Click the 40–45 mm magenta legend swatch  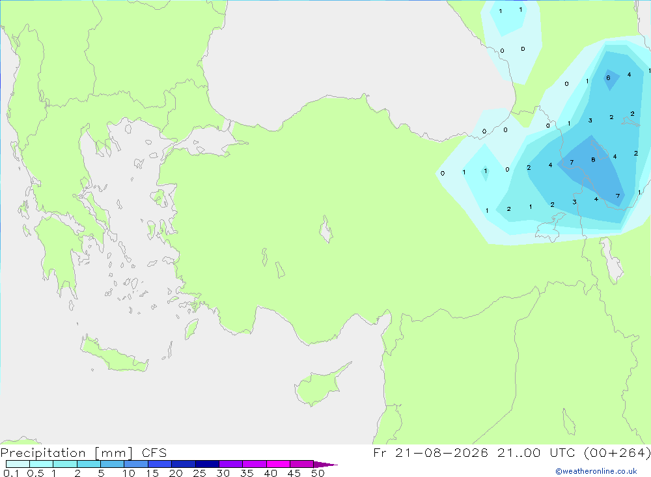[x=278, y=464]
